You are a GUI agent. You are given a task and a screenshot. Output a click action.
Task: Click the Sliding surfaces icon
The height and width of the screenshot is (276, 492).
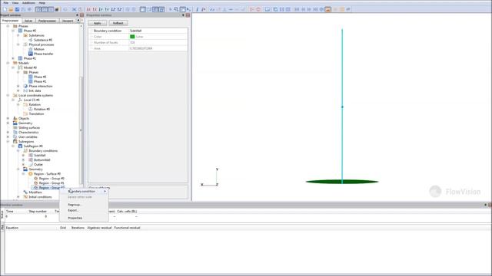[15, 128]
